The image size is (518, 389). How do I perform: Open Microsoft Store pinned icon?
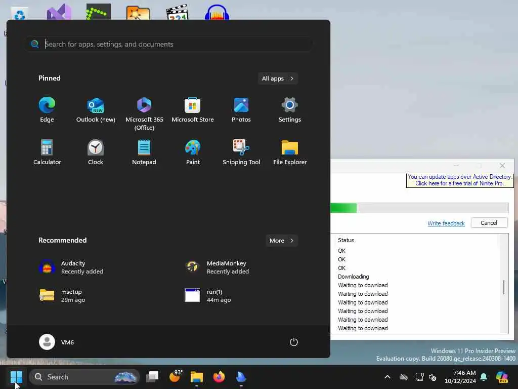click(x=193, y=110)
